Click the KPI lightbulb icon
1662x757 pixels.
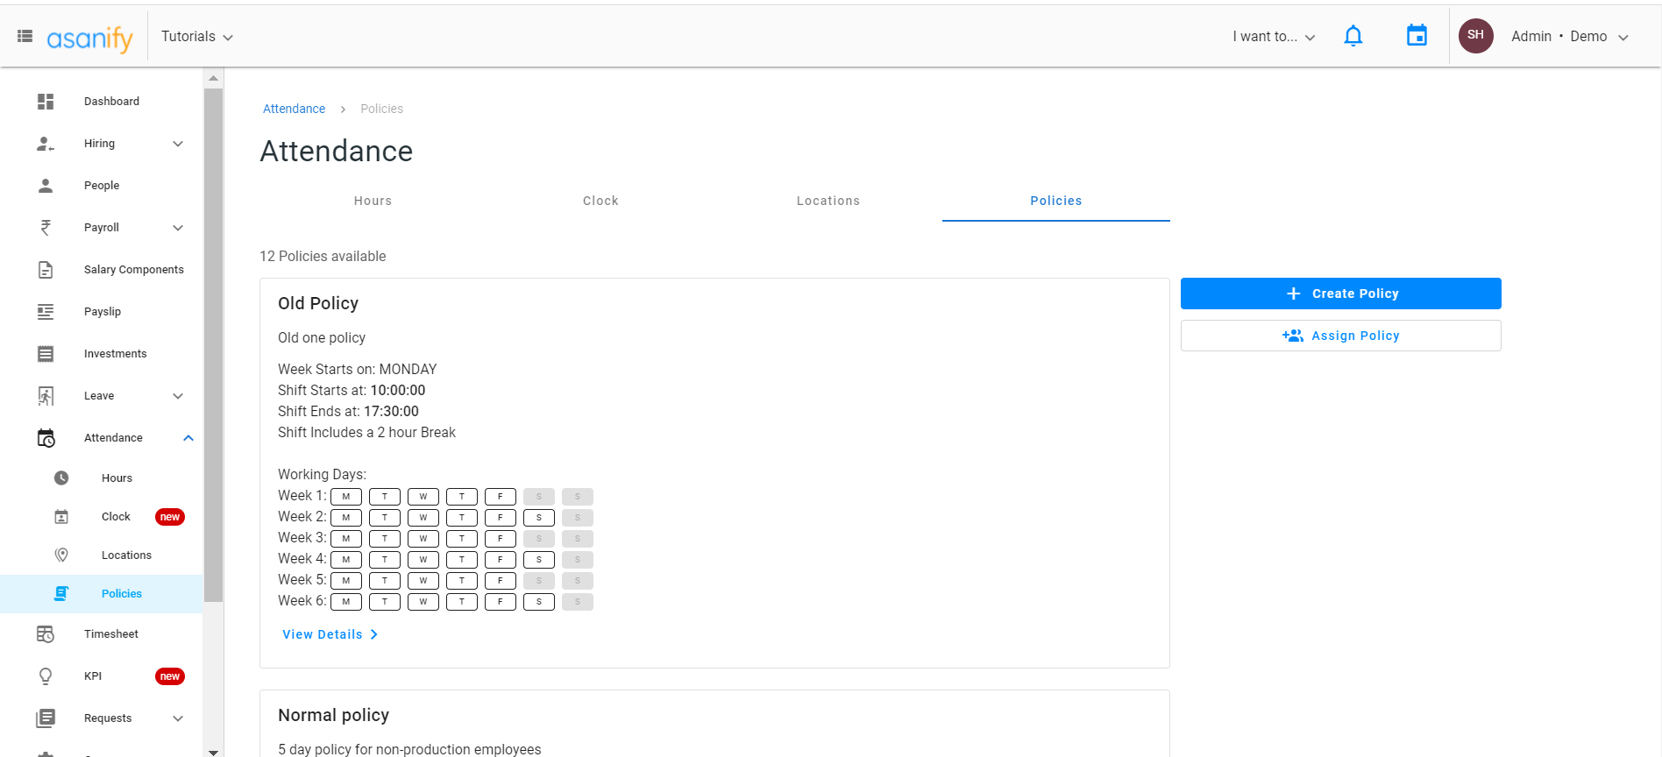(46, 676)
